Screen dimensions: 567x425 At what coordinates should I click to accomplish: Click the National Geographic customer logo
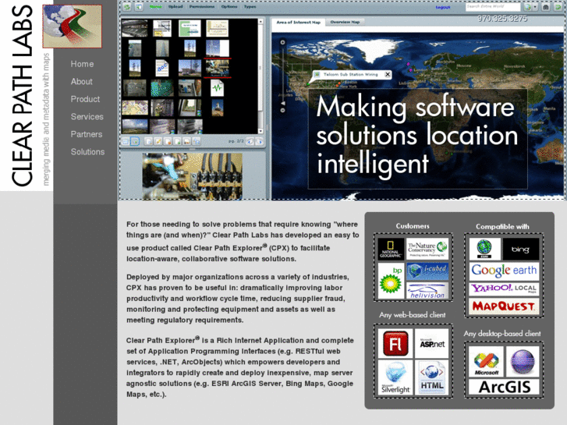pos(391,249)
